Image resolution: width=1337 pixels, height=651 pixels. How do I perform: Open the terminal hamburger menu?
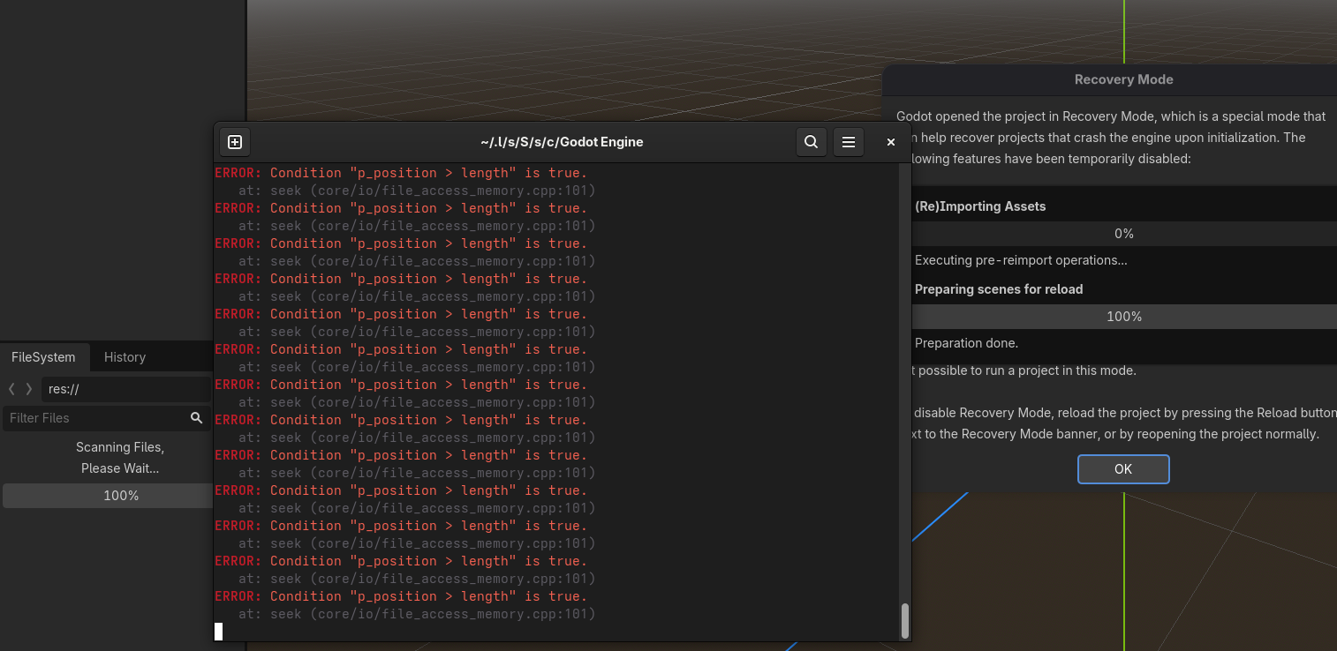pos(849,142)
